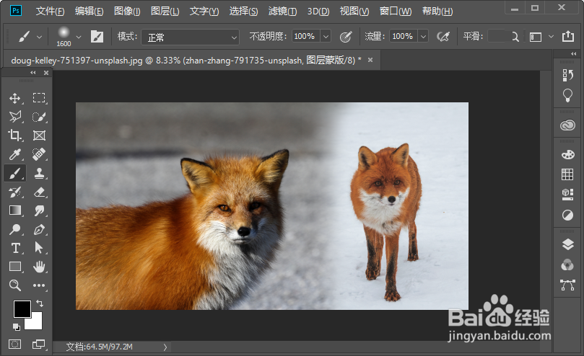Click the white background color swatch
Image resolution: width=584 pixels, height=356 pixels.
click(36, 323)
